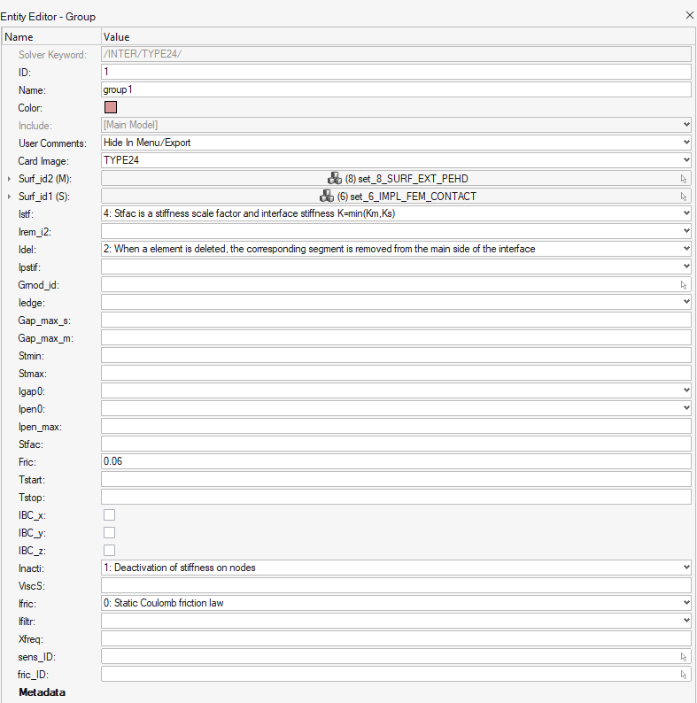Click the Tstop input field
Viewport: 697px width, 703px height.
coord(396,497)
